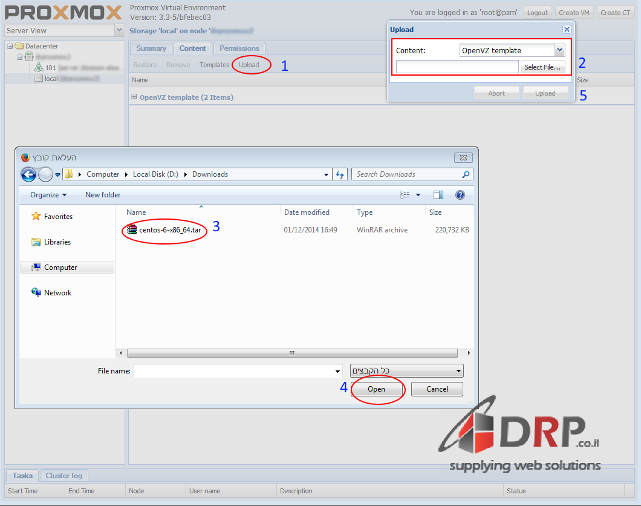
Task: Expand the OpenVZ template group
Action: tap(134, 97)
